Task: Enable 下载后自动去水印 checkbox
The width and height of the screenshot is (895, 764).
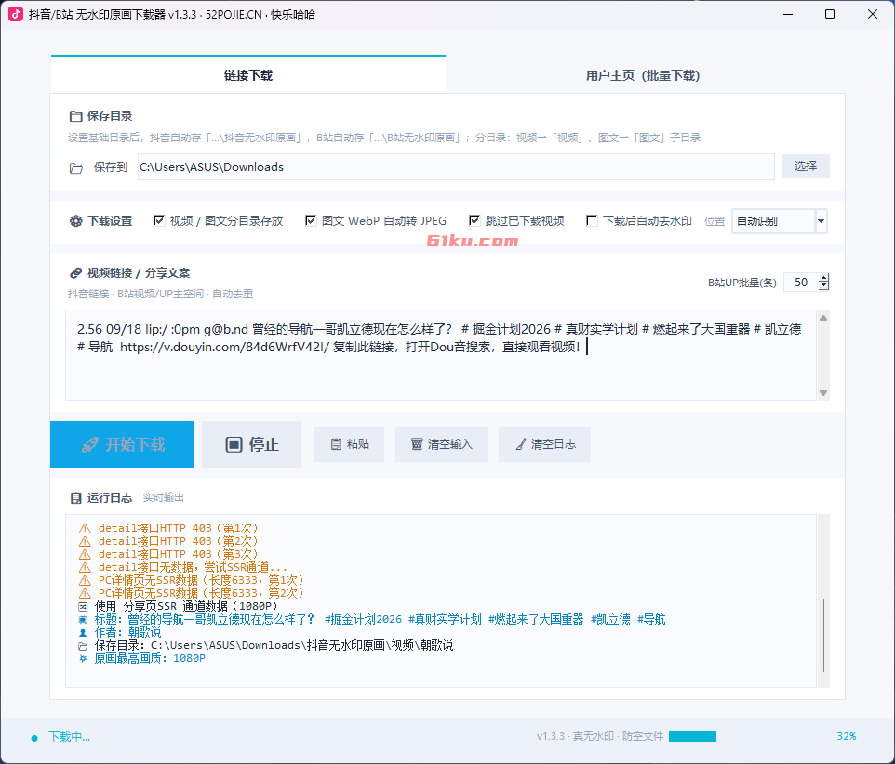Action: [x=592, y=220]
